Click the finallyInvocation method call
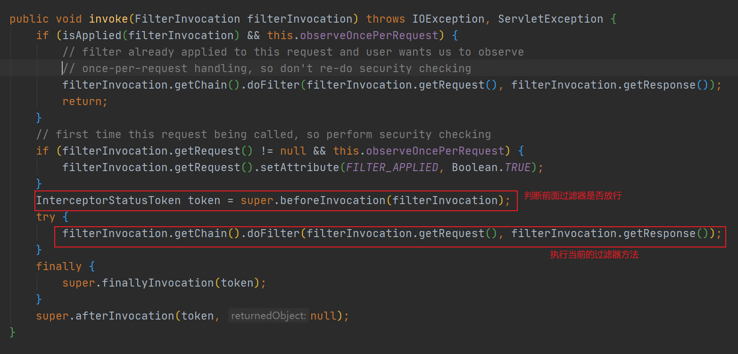The height and width of the screenshot is (354, 738). point(158,283)
